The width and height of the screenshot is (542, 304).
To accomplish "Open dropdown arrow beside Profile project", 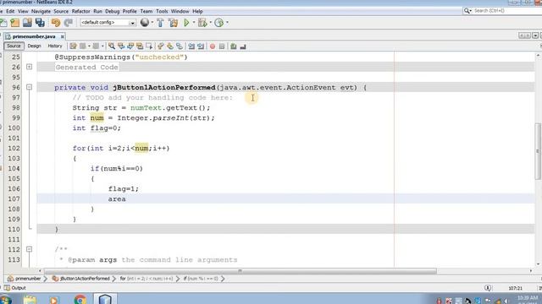I will (x=227, y=23).
